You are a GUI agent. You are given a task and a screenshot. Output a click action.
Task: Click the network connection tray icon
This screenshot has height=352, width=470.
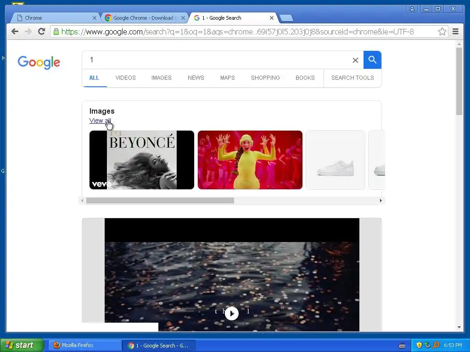point(427,345)
